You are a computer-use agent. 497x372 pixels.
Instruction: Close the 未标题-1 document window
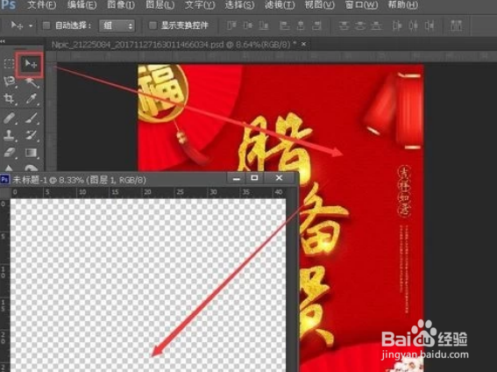(279, 178)
